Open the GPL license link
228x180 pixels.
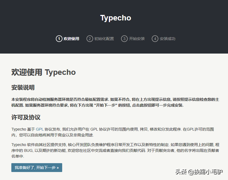click(x=40, y=129)
